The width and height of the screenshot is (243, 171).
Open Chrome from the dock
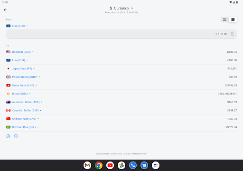99,165
